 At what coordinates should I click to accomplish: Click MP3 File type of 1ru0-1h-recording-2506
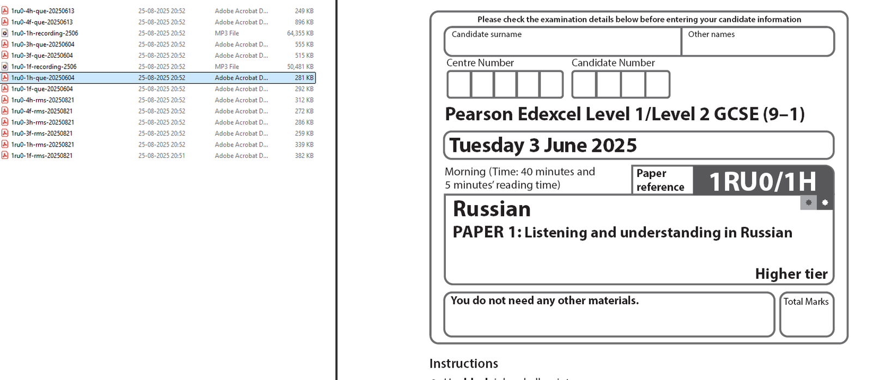[227, 33]
